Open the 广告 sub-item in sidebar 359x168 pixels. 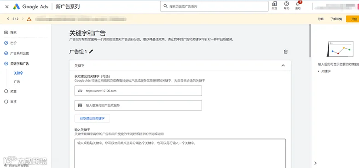[17, 82]
